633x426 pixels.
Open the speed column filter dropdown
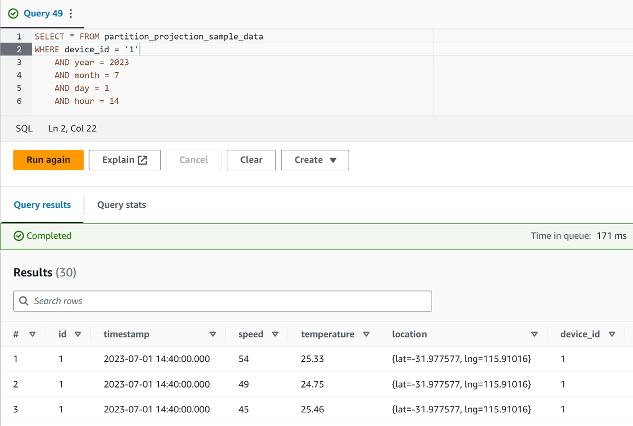tap(275, 334)
